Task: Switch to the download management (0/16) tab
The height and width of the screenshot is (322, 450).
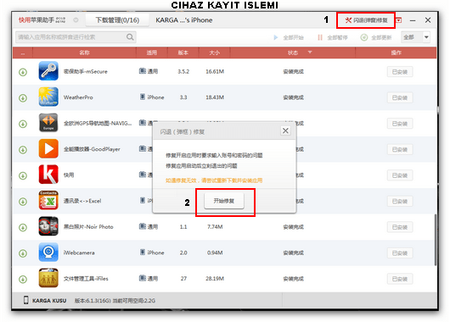Action: click(x=117, y=20)
